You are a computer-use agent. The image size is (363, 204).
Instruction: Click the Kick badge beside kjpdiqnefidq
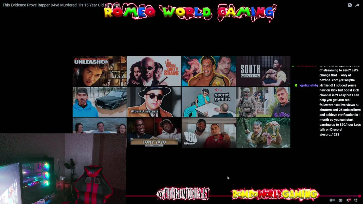coord(296,85)
